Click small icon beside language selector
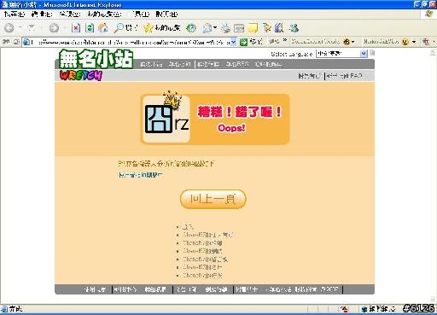The height and width of the screenshot is (315, 437). (372, 53)
